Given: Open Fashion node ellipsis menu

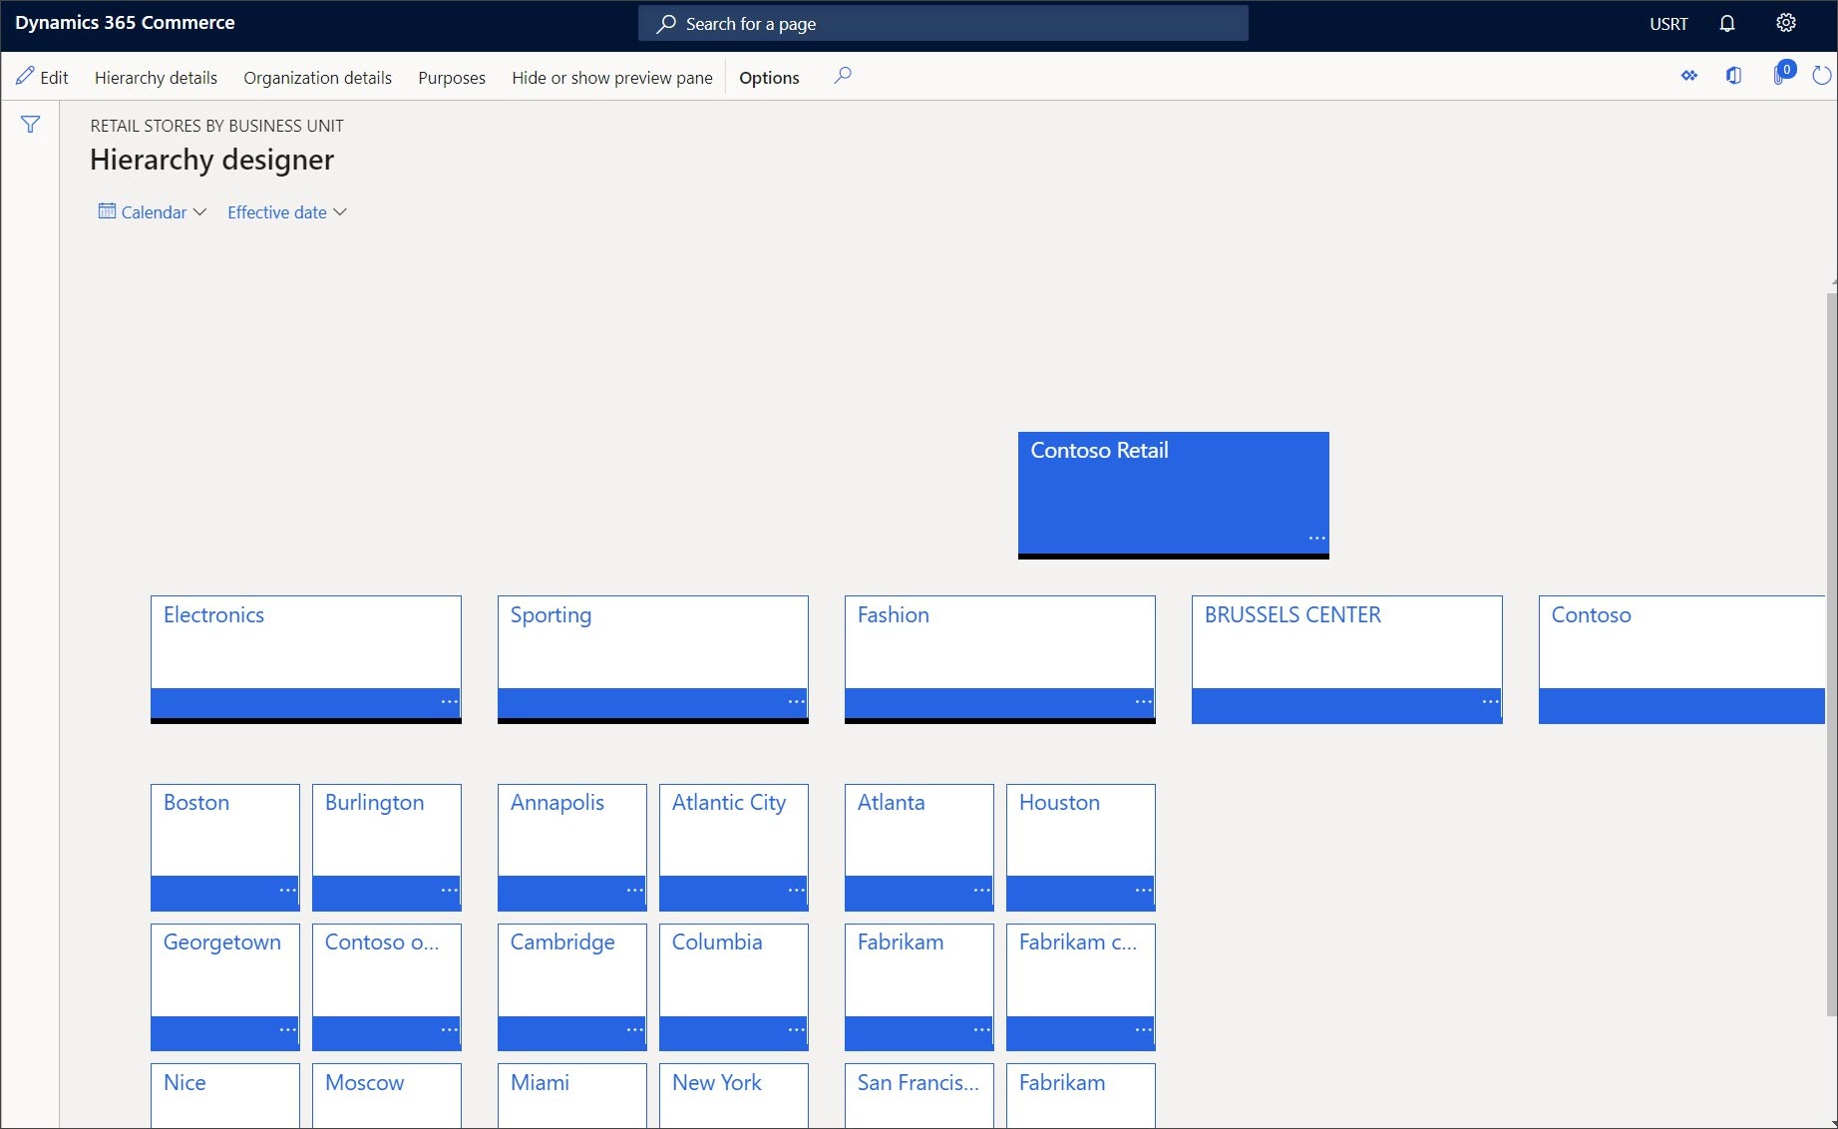Looking at the screenshot, I should point(1144,702).
